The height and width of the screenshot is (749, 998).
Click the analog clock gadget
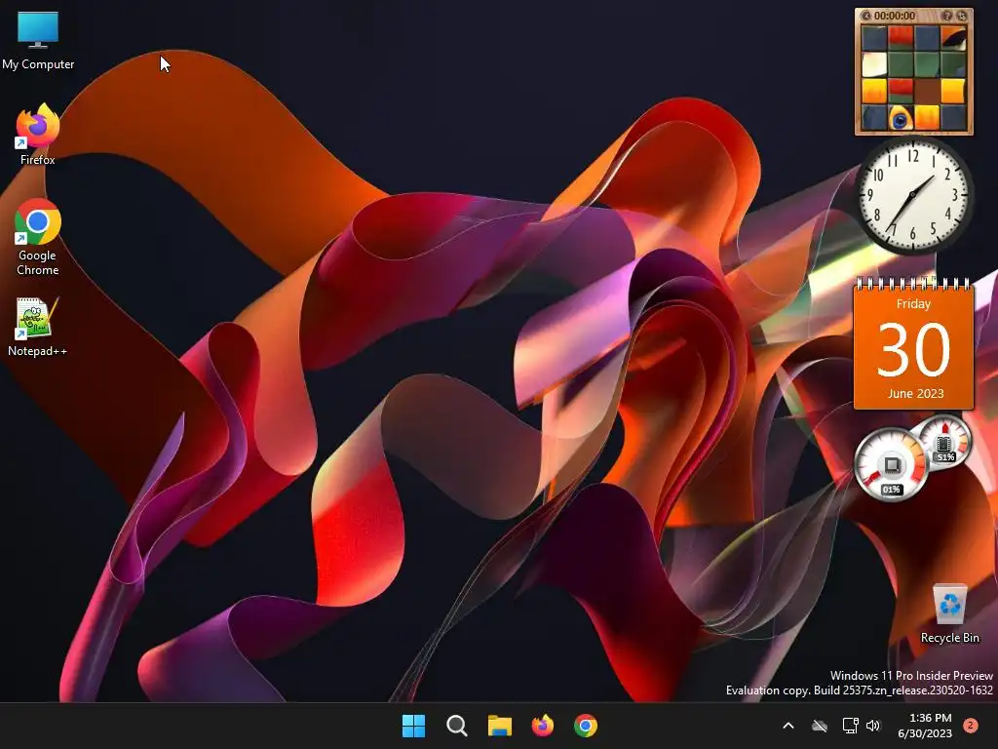click(913, 195)
